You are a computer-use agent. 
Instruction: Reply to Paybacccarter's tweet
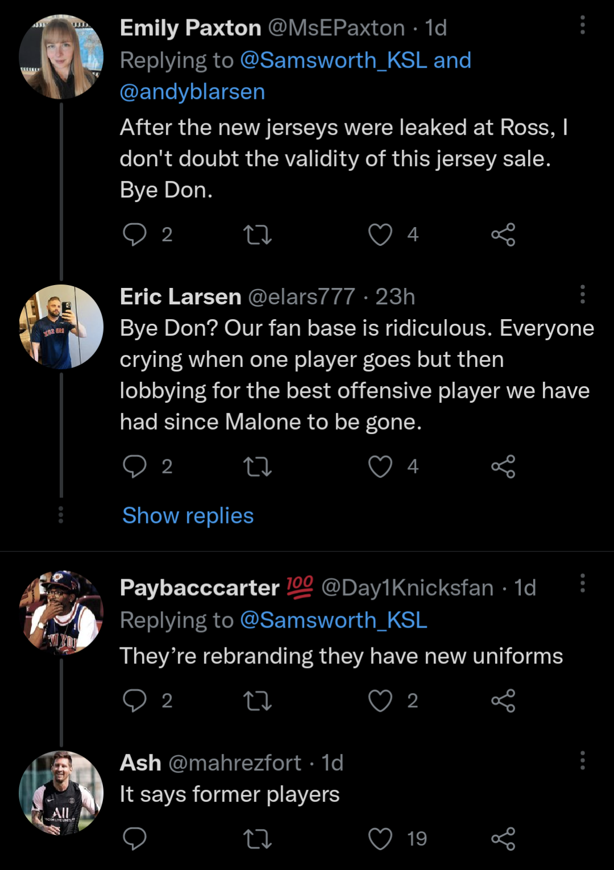135,700
